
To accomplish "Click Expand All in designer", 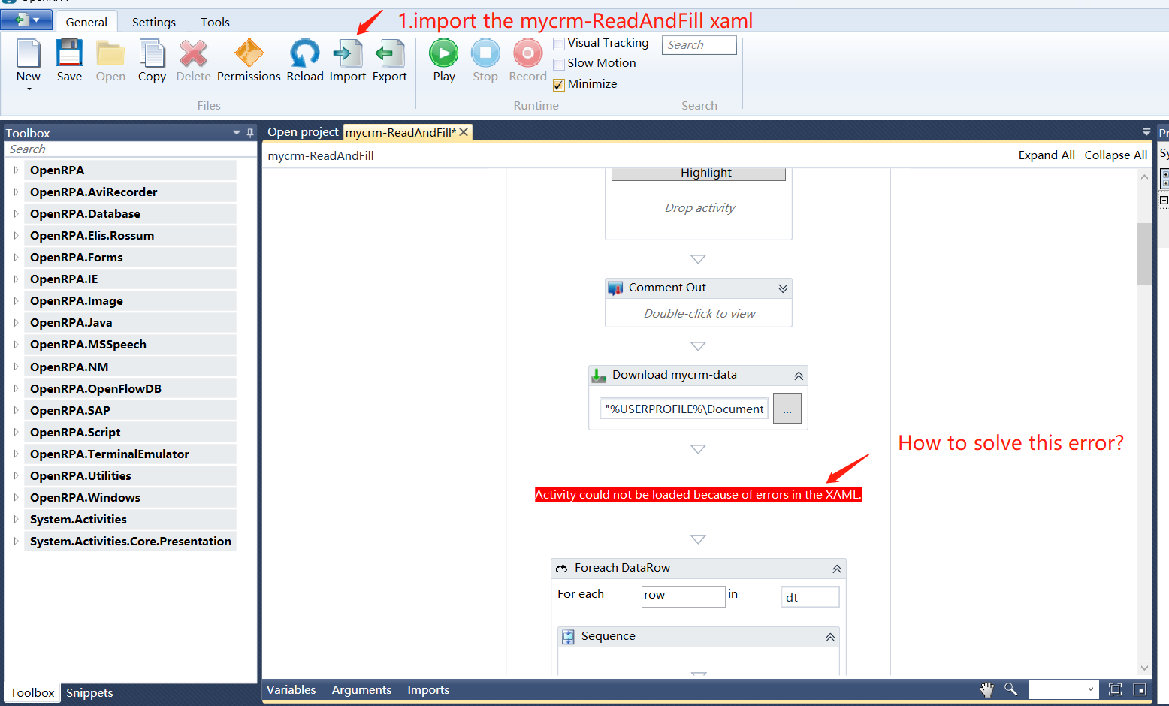I will tap(1047, 155).
